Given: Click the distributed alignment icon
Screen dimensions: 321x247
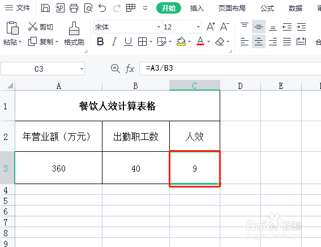Looking at the screenshot, I should click(301, 41).
